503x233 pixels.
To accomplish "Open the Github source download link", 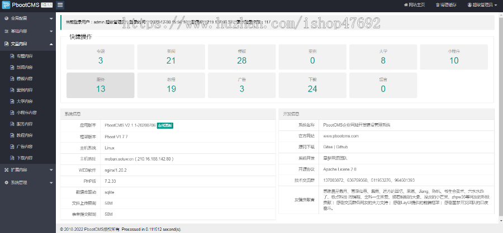I will click(342, 147).
